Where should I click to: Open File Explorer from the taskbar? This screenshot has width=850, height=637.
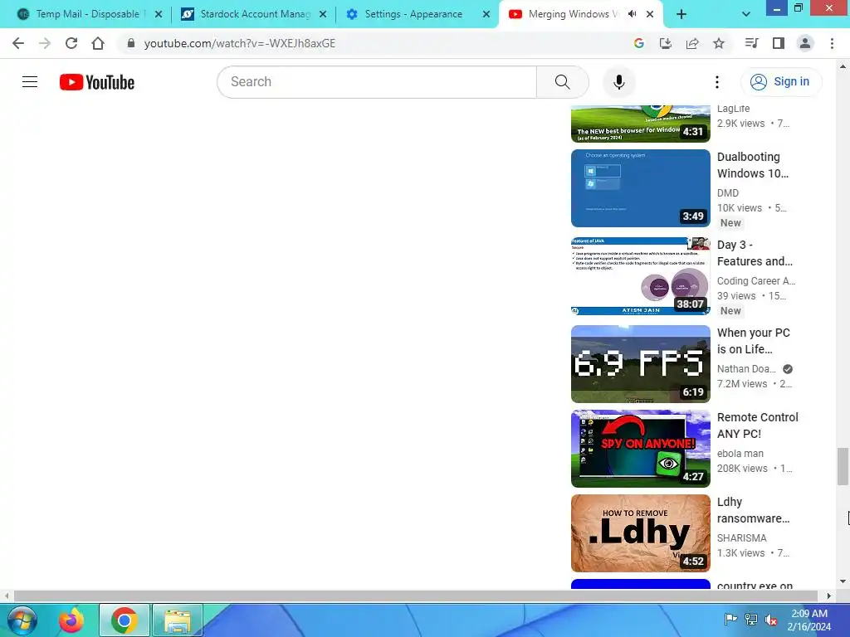[178, 620]
